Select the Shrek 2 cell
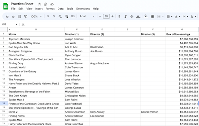 [x=36, y=112]
